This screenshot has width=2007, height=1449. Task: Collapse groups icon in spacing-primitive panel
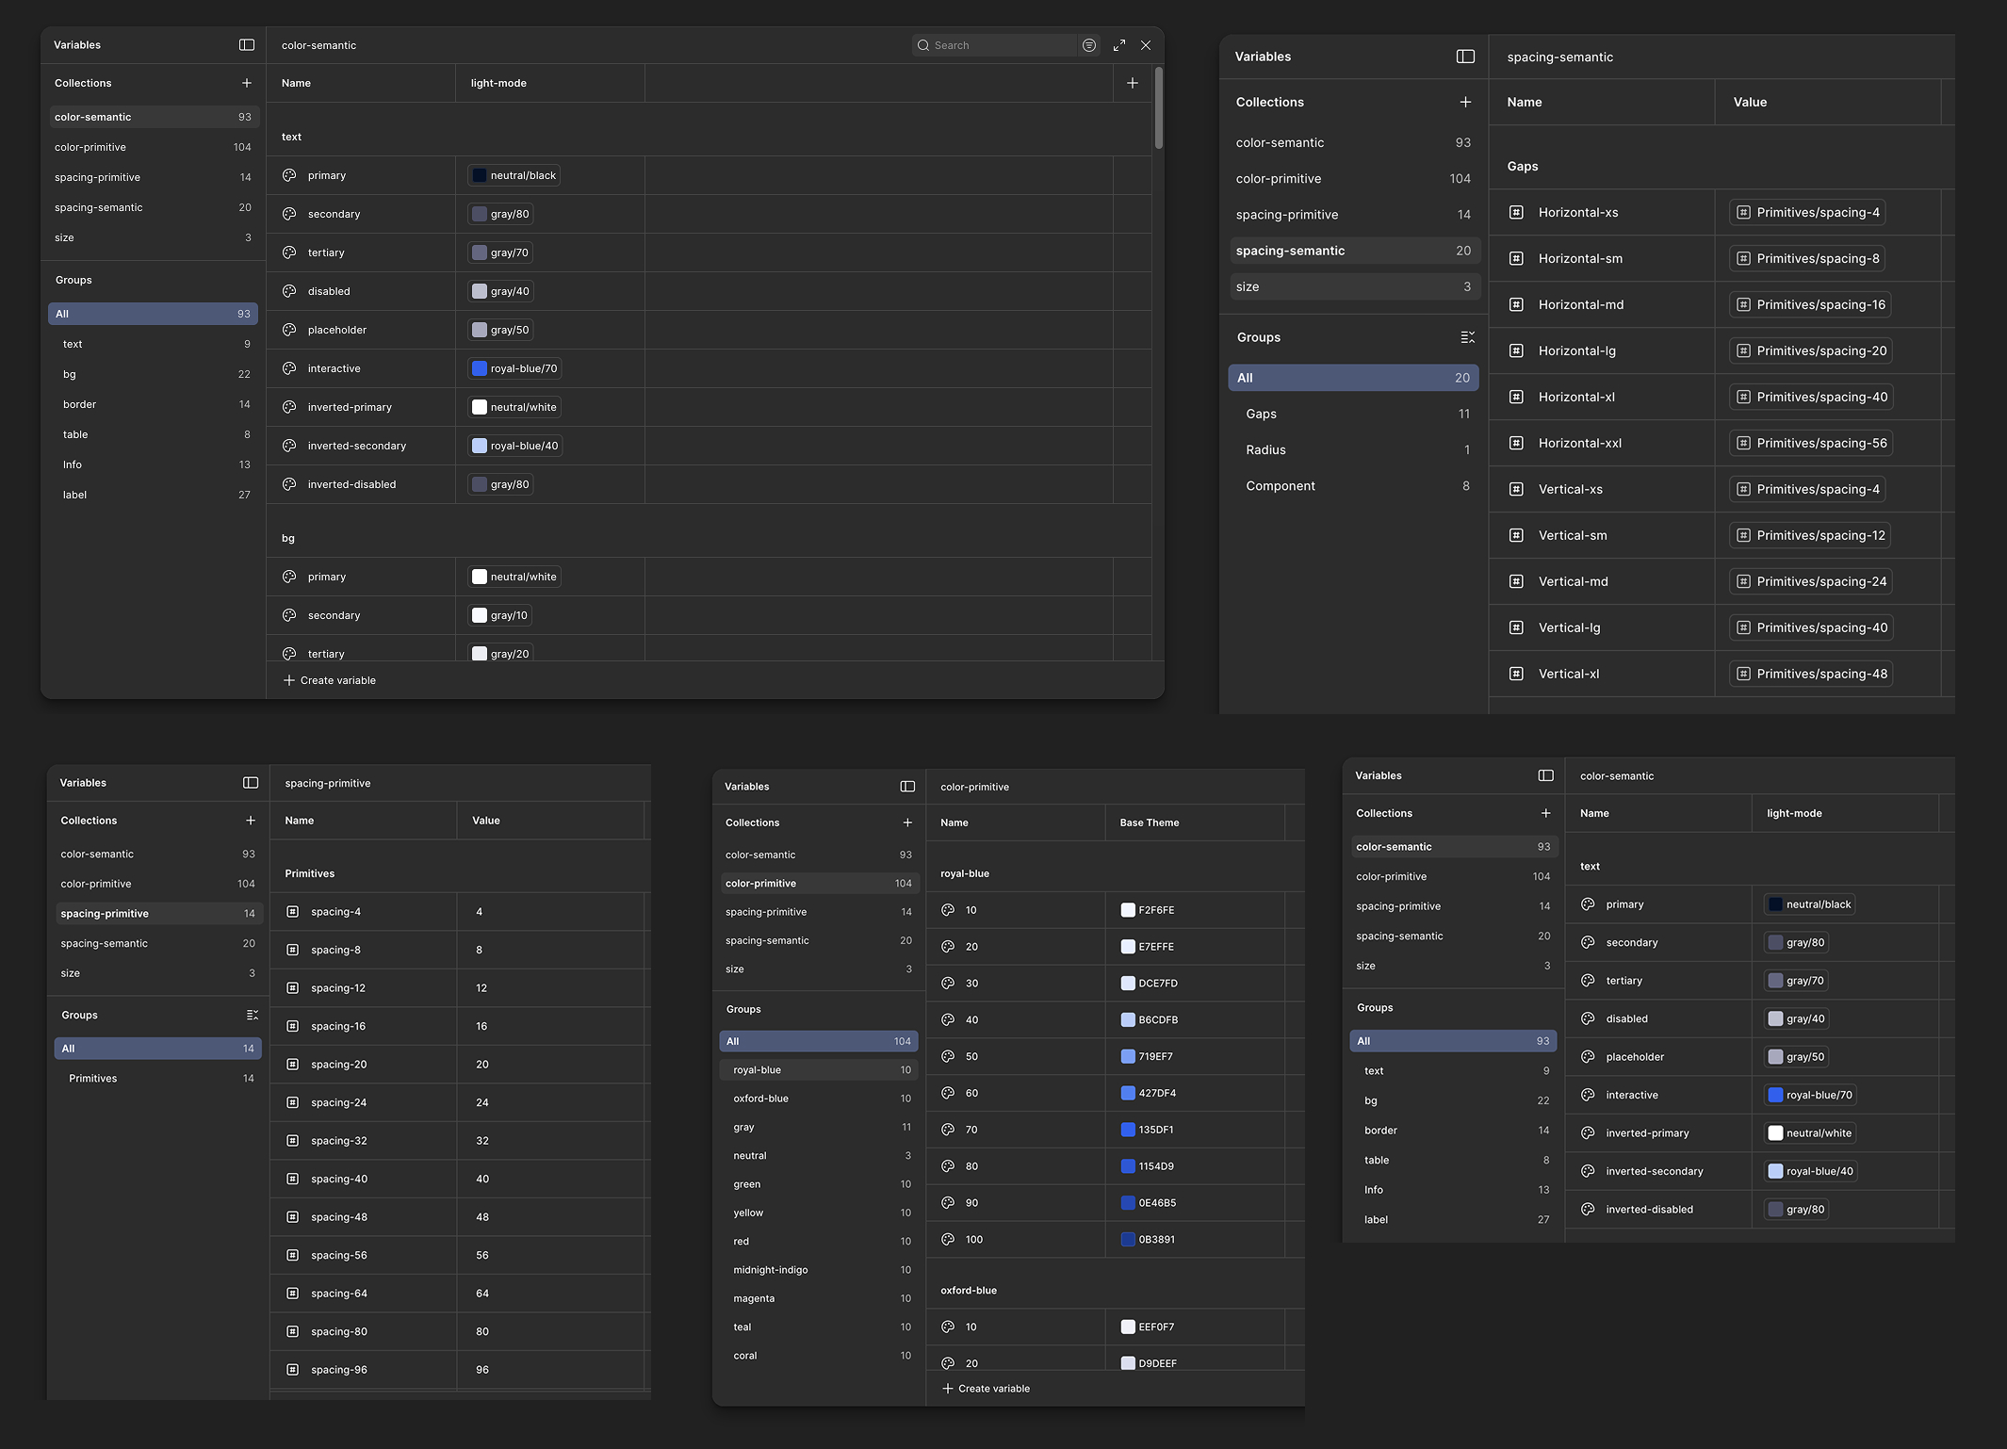[252, 1016]
